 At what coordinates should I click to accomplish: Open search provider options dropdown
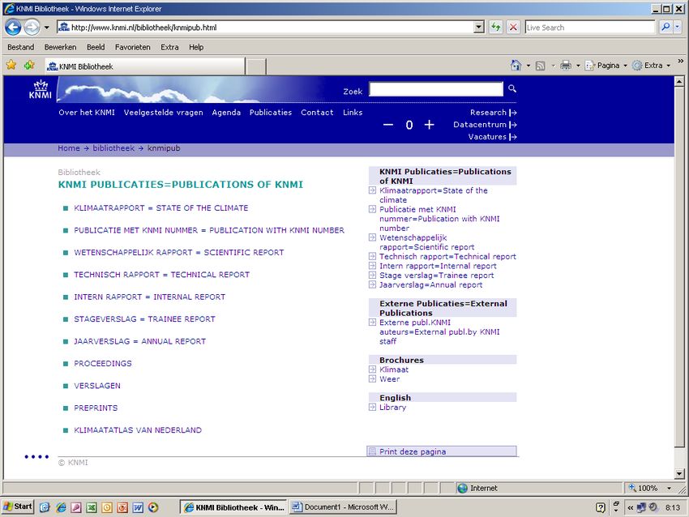click(x=677, y=28)
